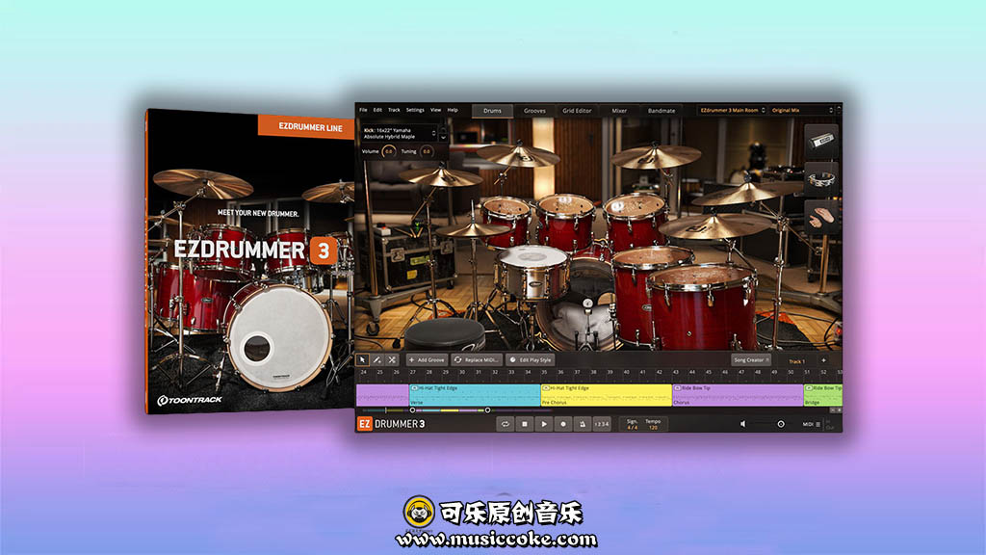The height and width of the screenshot is (555, 986).
Task: Click the Tempo 120 value
Action: pyautogui.click(x=653, y=427)
